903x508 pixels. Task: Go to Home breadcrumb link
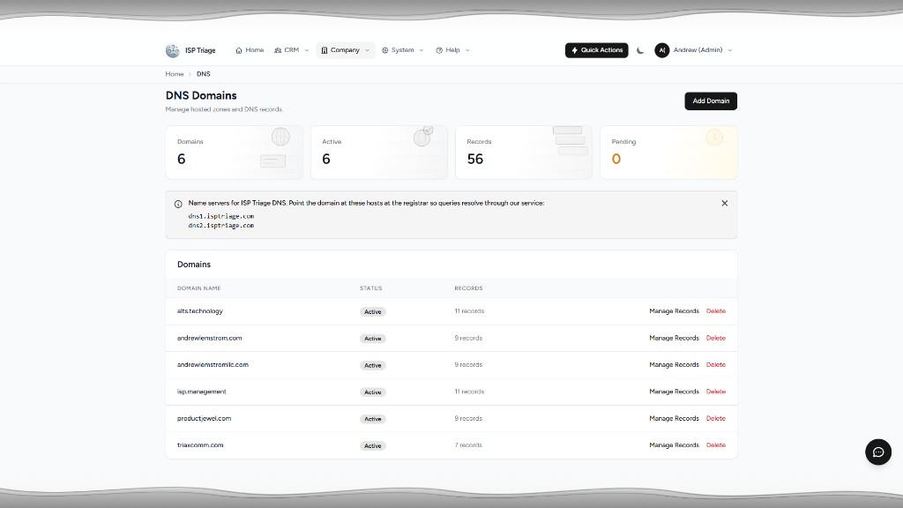click(x=174, y=74)
